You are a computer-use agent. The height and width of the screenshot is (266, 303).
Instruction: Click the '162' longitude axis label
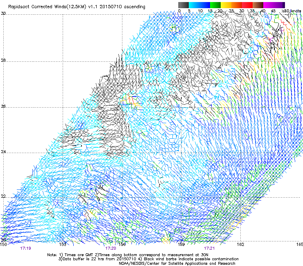[240, 244]
